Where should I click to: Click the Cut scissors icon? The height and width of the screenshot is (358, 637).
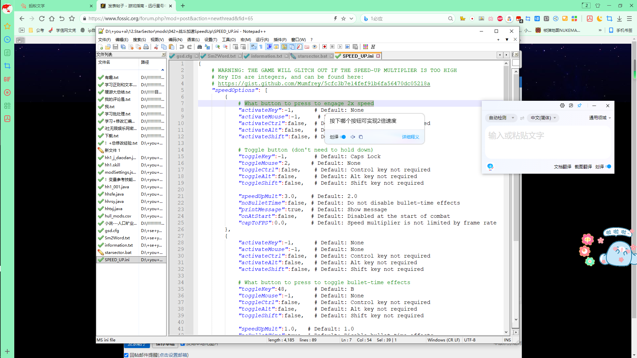click(x=156, y=47)
